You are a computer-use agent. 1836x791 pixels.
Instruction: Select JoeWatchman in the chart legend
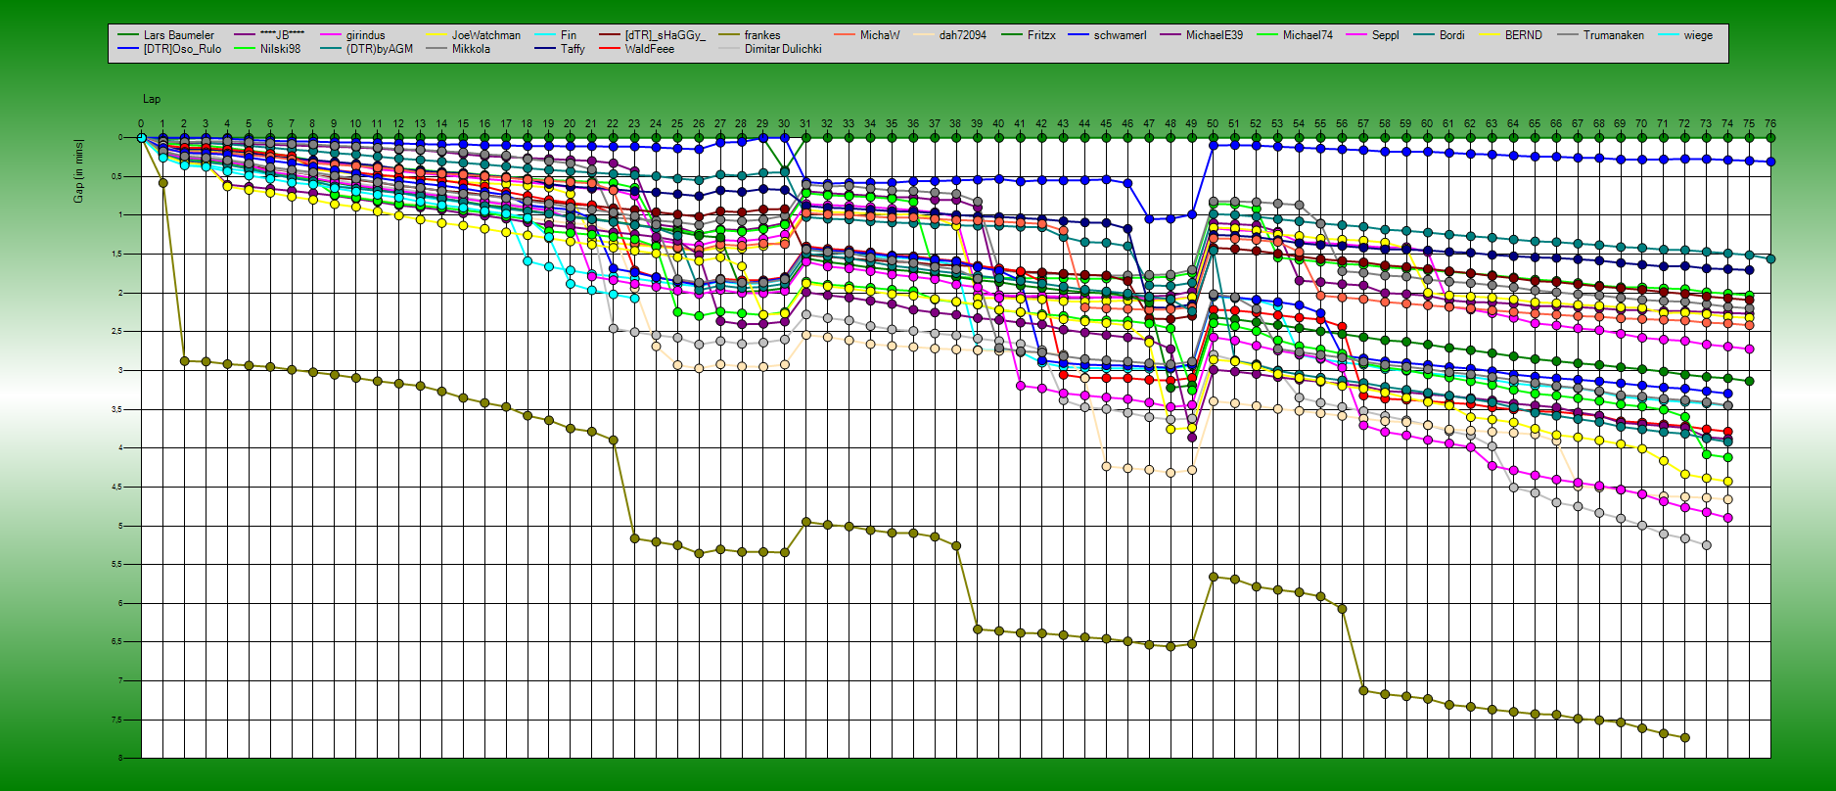[x=485, y=35]
